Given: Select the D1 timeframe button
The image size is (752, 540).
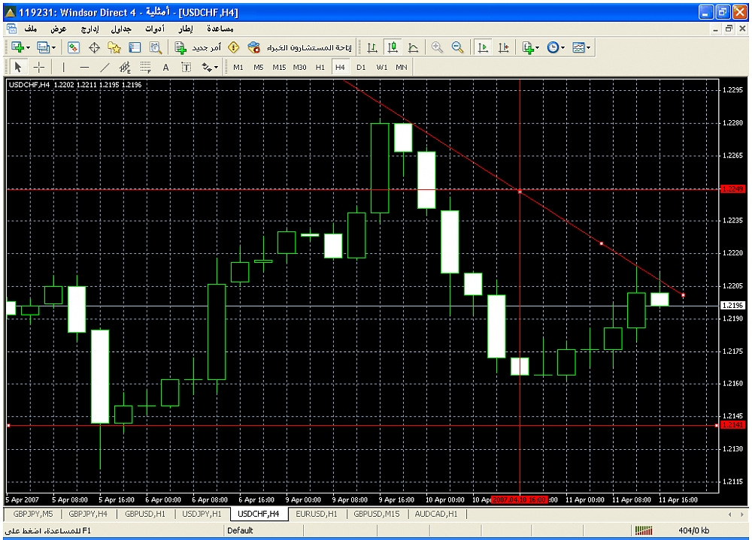Looking at the screenshot, I should [361, 67].
